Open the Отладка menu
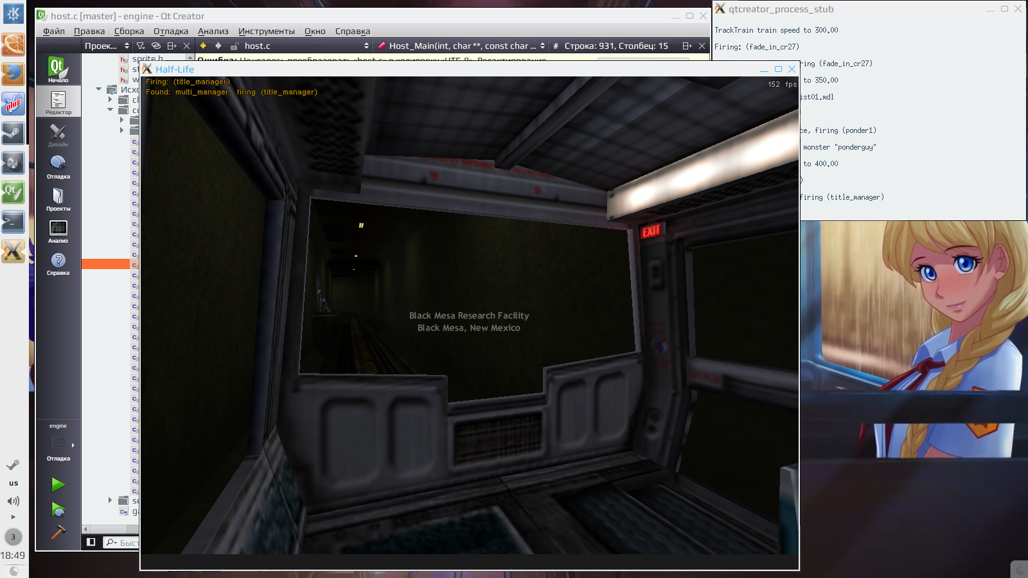1028x578 pixels. click(171, 31)
